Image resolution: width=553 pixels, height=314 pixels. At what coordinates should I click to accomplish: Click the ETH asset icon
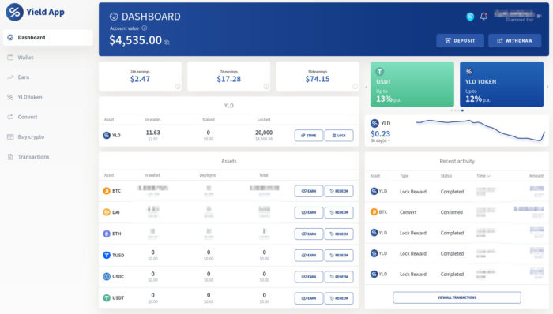(x=107, y=234)
